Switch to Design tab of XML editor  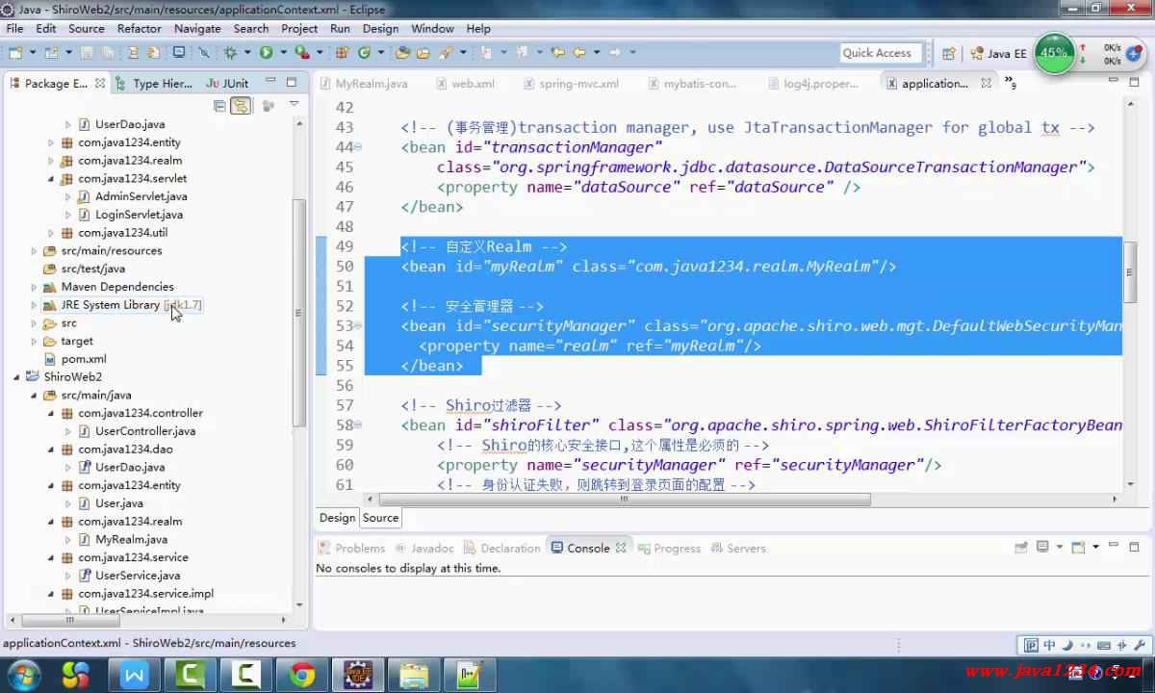click(337, 518)
